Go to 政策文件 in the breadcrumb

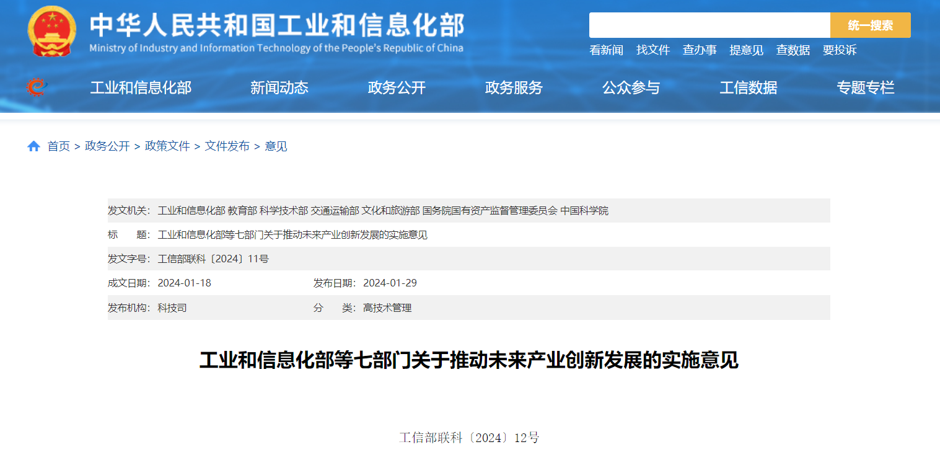click(x=167, y=146)
